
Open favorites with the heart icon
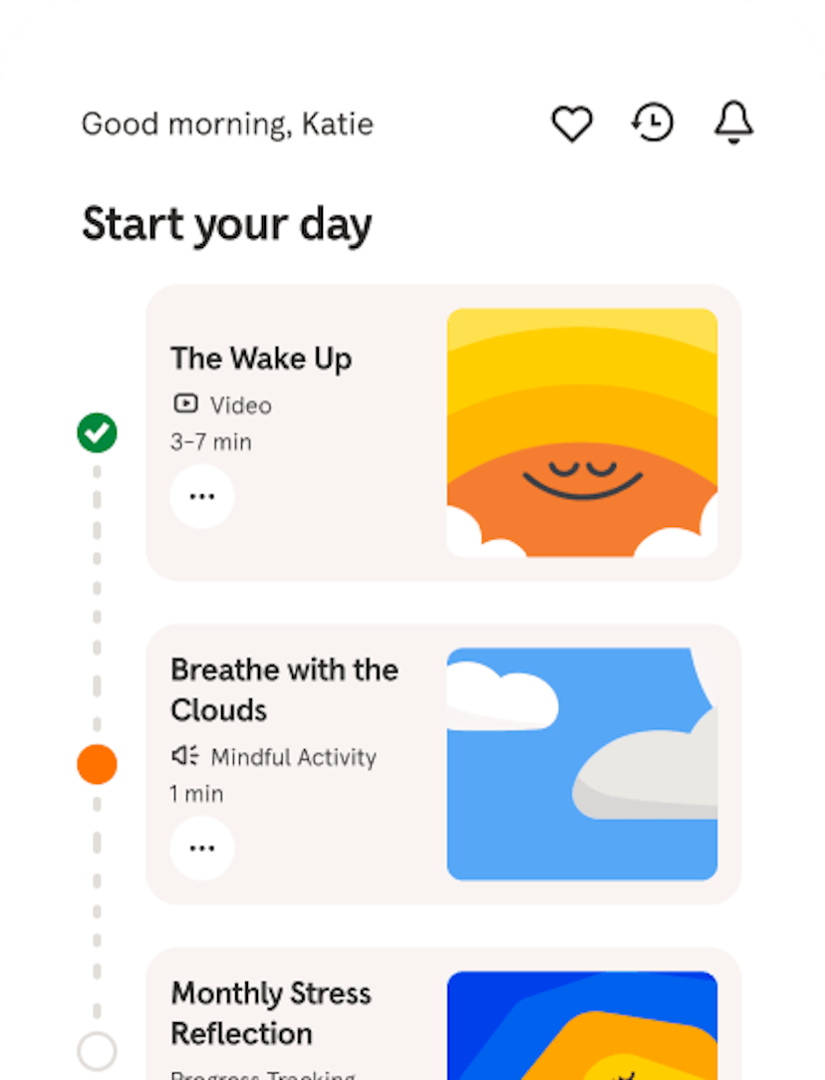(x=572, y=124)
